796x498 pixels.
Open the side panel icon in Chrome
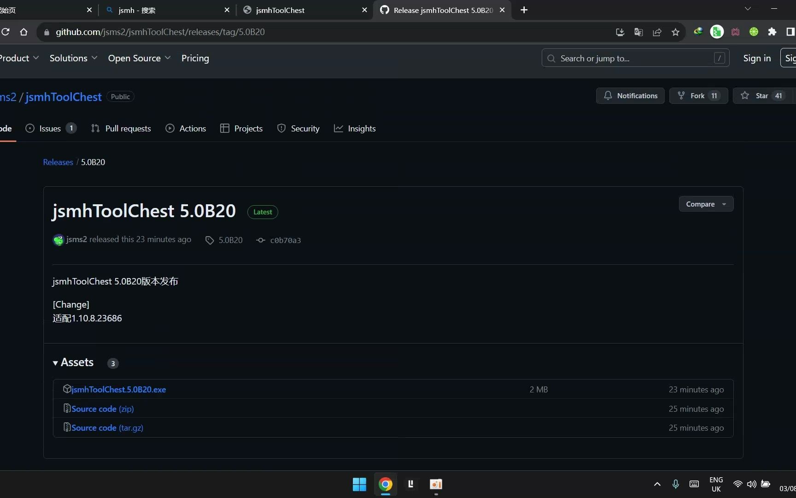tap(790, 32)
